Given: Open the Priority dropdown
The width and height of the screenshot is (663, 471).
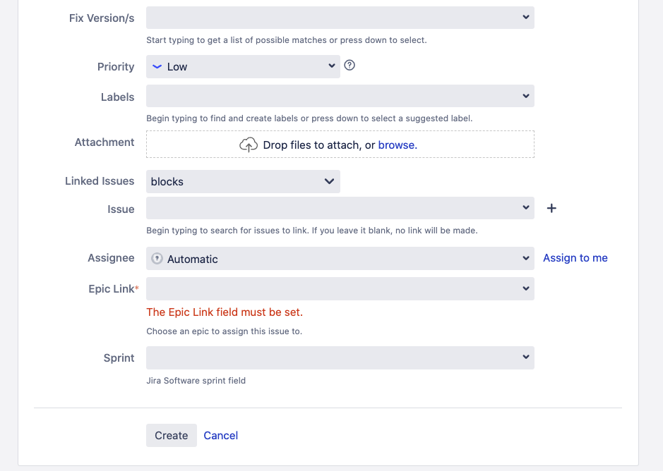Looking at the screenshot, I should (x=332, y=66).
